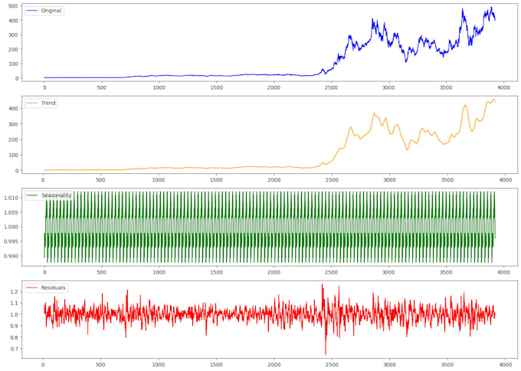521x371 pixels.
Task: Click the 500 x-axis tick of Trend plot
Action: pos(100,180)
